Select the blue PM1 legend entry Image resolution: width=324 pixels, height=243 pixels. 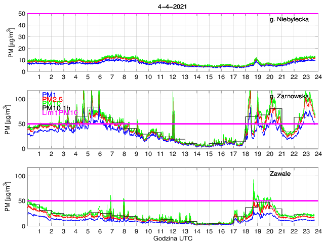[x=50, y=95]
